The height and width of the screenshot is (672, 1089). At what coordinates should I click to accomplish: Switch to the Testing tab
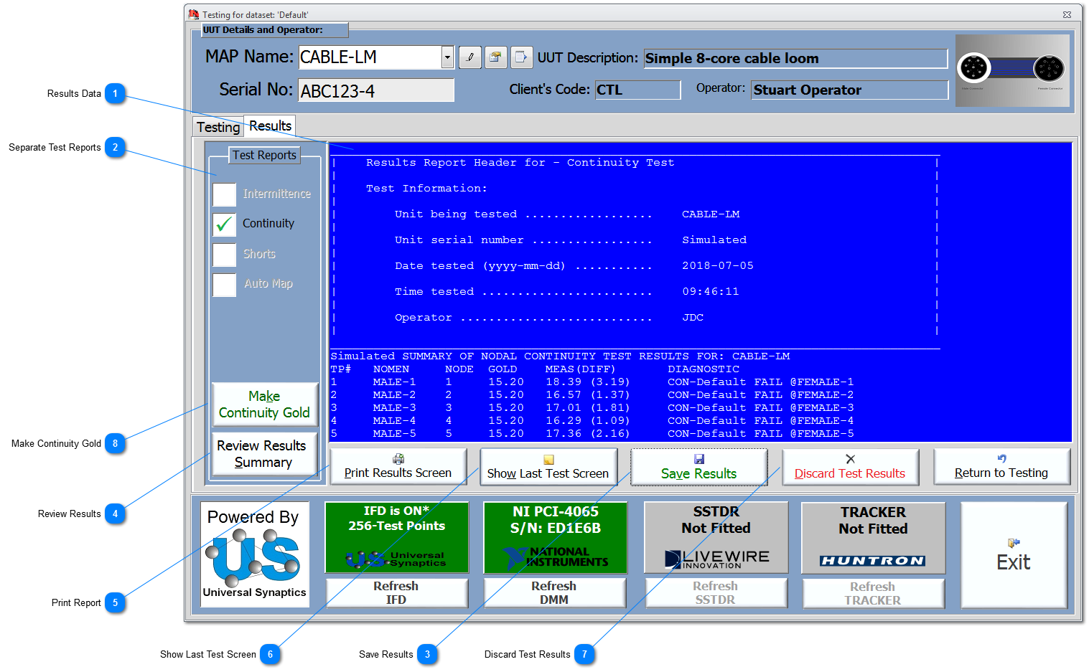[218, 127]
